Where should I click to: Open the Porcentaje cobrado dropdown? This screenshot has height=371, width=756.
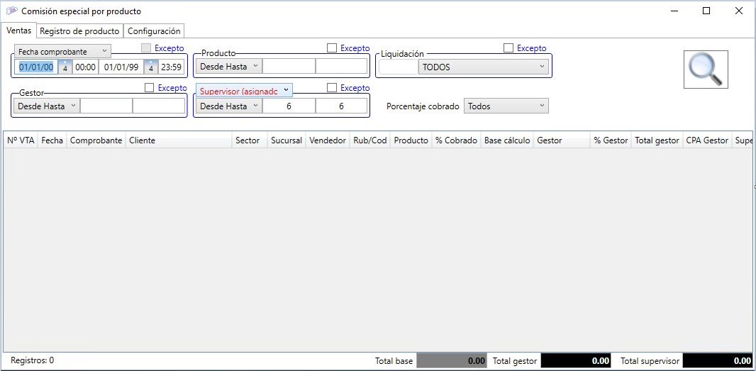pyautogui.click(x=506, y=106)
